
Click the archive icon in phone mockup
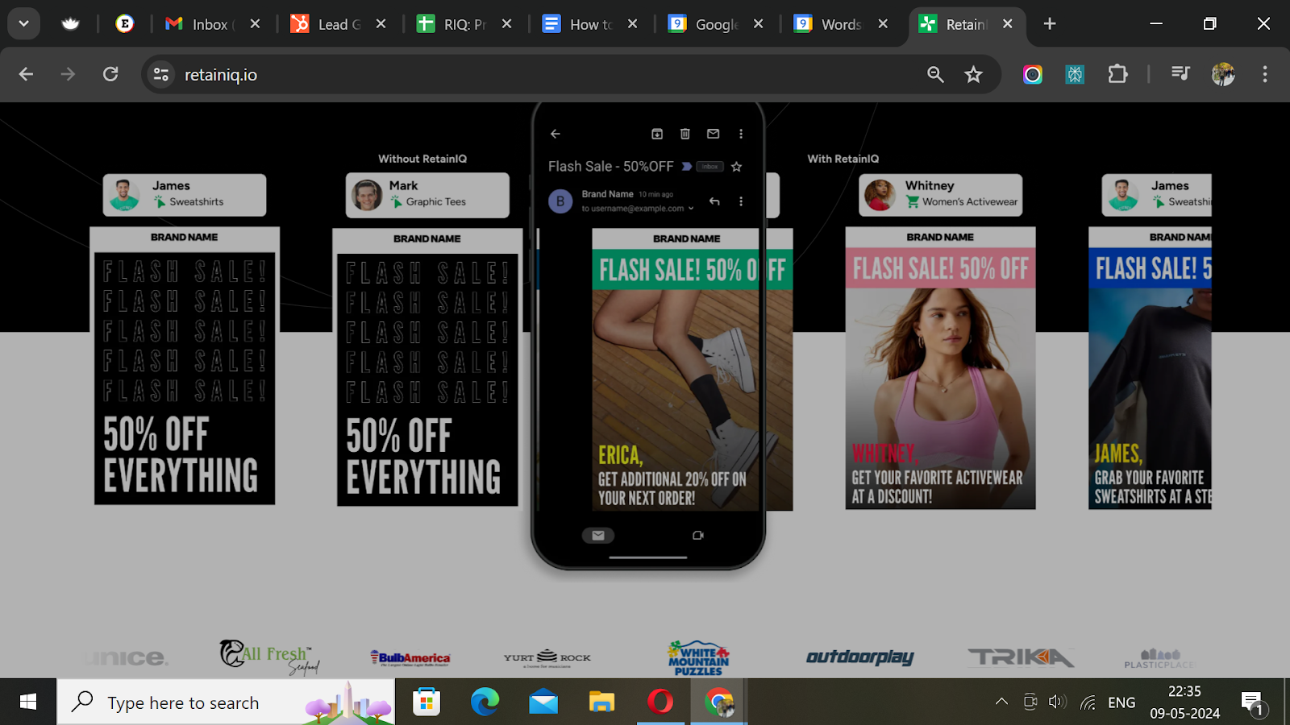tap(657, 134)
